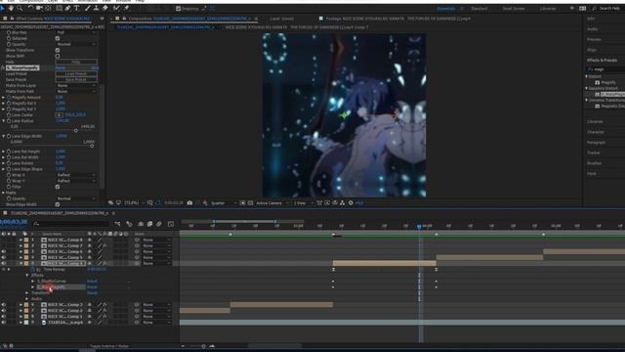Open the viewer resolution Quarter dropdown
625x352 pixels.
(224, 202)
